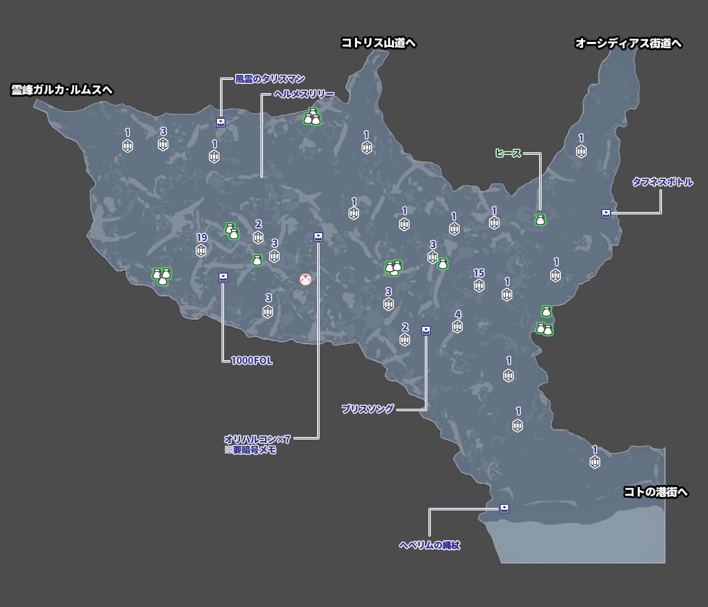The height and width of the screenshot is (607, 708).
Task: Click the crystal numbered 1 under コトリス山道へ
Action: pyautogui.click(x=367, y=147)
